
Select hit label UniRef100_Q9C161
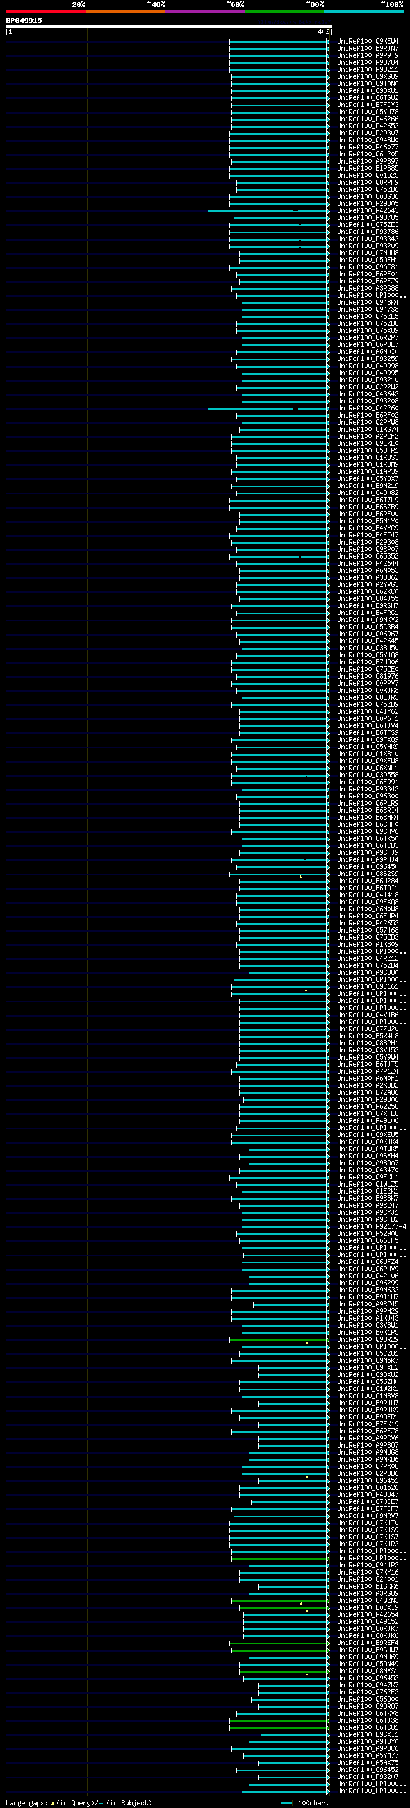point(368,987)
